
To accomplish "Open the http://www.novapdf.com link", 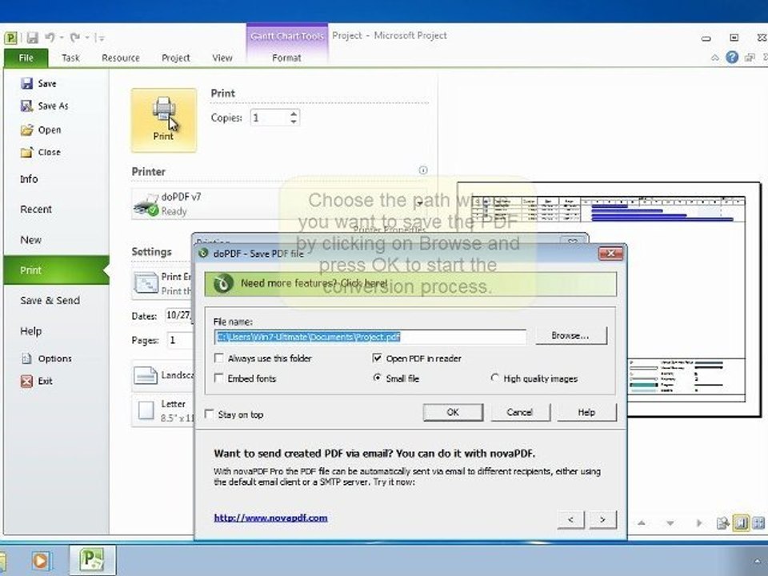I will pos(270,518).
